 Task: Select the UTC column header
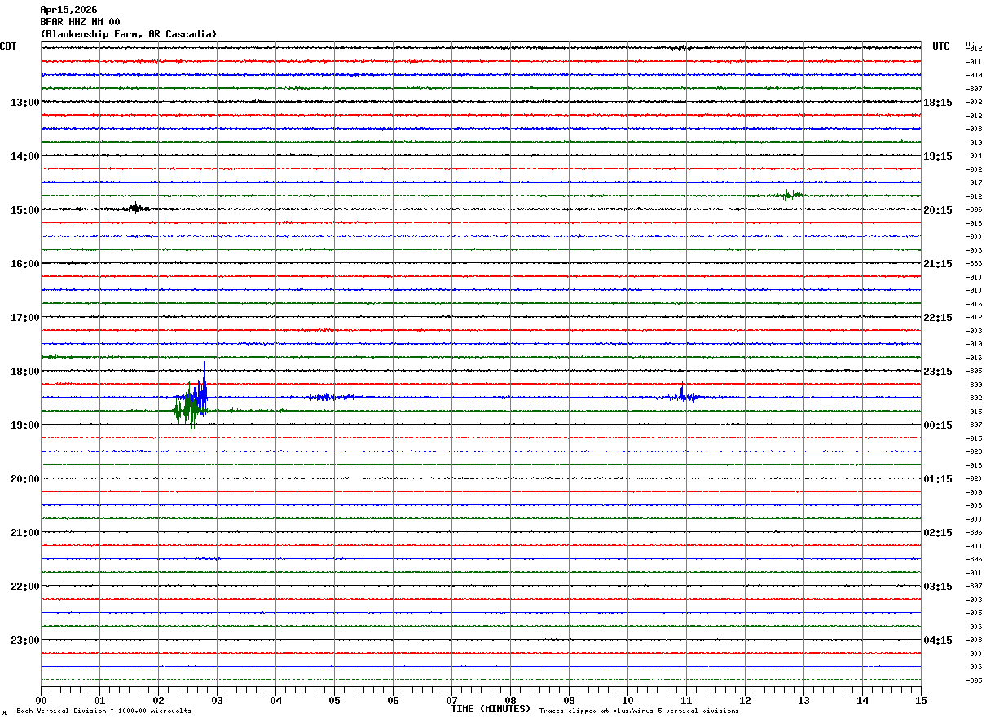click(x=941, y=46)
